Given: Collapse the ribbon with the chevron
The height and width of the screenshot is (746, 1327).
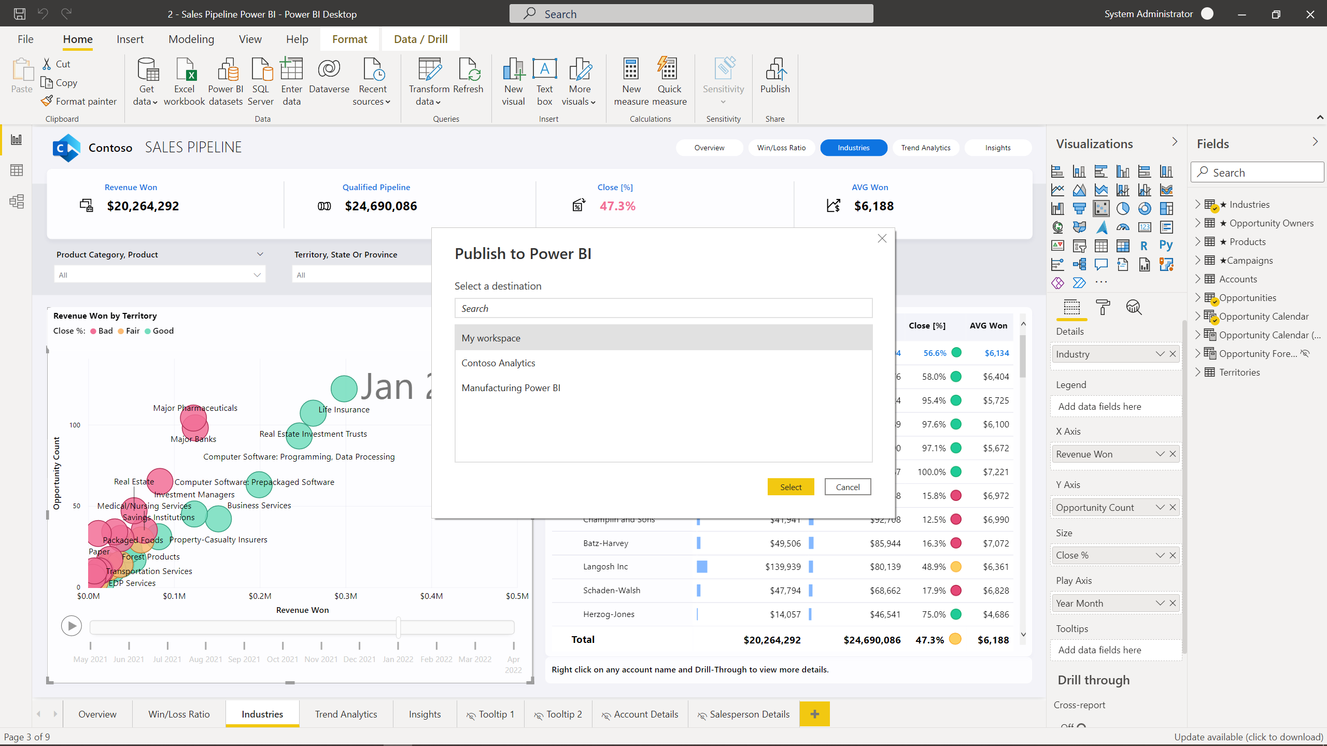Looking at the screenshot, I should click(1319, 117).
